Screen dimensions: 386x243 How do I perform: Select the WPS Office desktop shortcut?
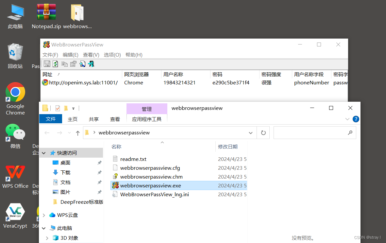click(x=15, y=177)
